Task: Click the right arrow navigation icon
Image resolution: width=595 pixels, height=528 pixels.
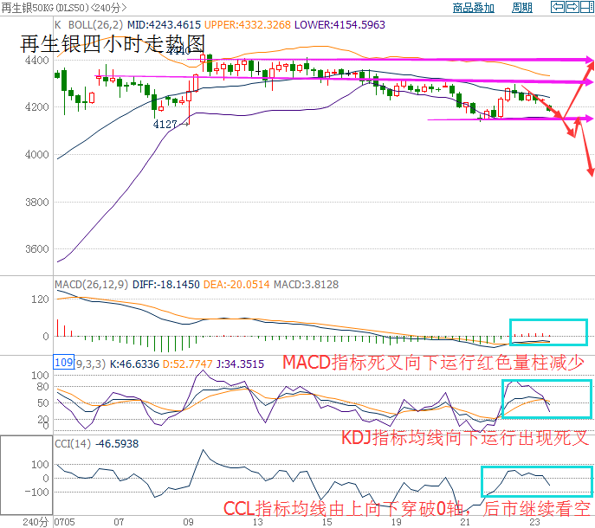Action: pyautogui.click(x=572, y=8)
